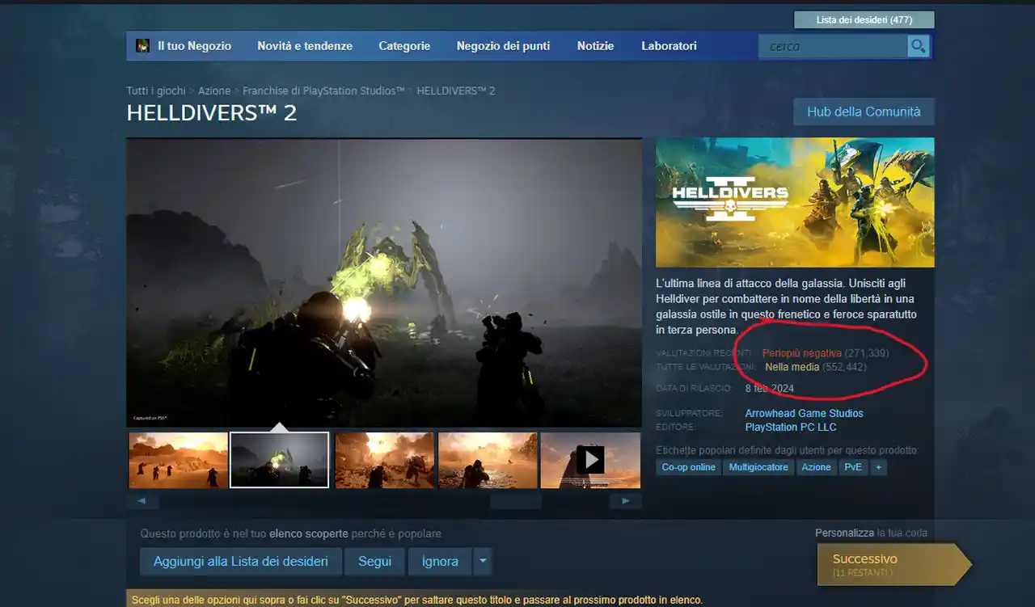Click the HELLDIVERS 2 breadcrumb

pyautogui.click(x=456, y=91)
